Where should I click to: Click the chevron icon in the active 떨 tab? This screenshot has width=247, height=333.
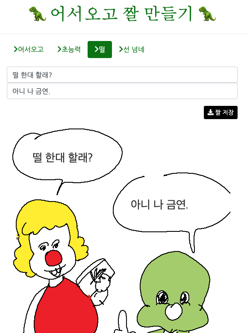(97, 49)
